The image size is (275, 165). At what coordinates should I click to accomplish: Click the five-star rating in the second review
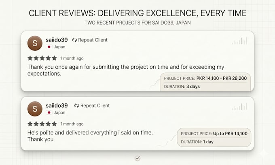coord(42,124)
